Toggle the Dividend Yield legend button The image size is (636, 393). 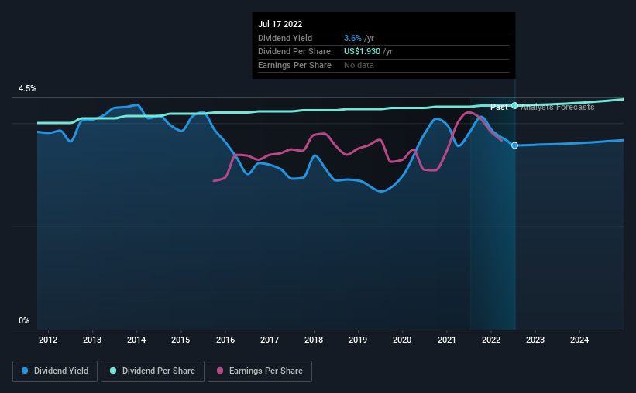tap(55, 371)
